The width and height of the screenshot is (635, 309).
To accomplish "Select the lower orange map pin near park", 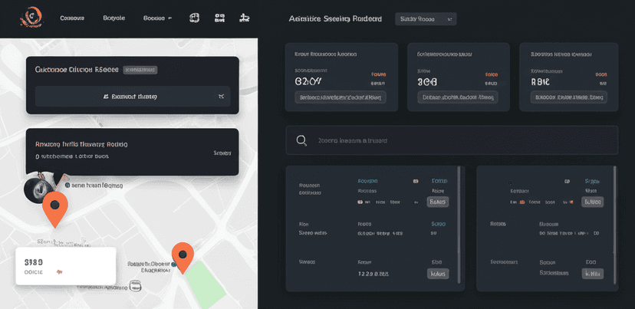I will click(x=183, y=258).
